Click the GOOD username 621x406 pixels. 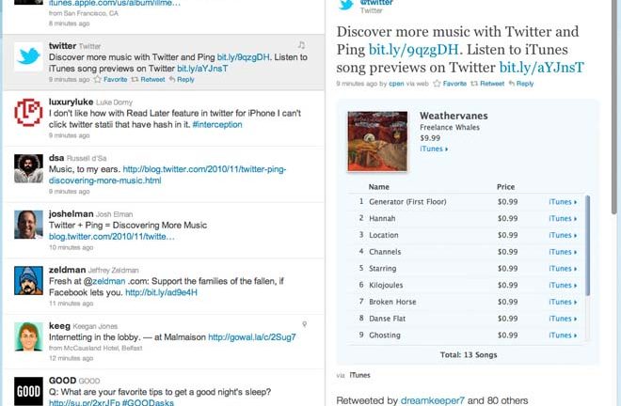63,381
